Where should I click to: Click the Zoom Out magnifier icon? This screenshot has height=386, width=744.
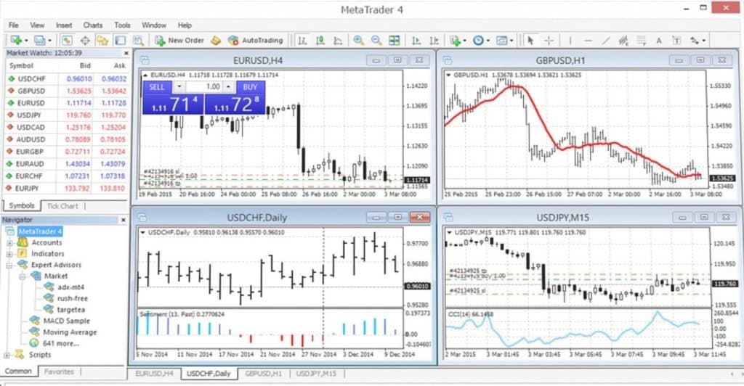pyautogui.click(x=376, y=40)
